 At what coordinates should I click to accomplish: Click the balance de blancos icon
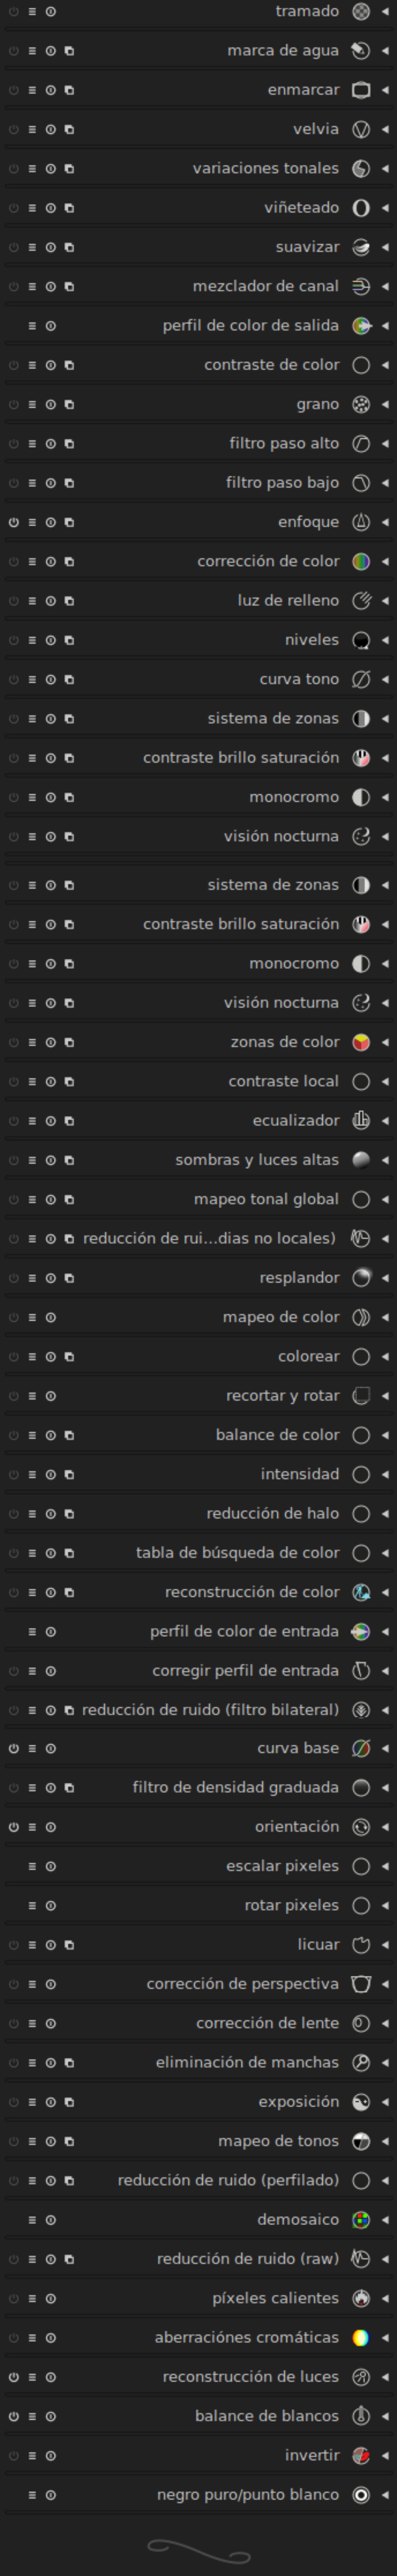point(361,2416)
